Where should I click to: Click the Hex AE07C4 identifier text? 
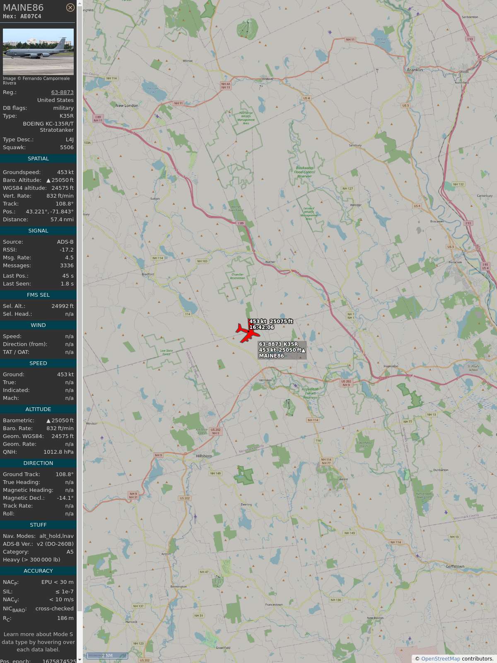click(x=22, y=17)
